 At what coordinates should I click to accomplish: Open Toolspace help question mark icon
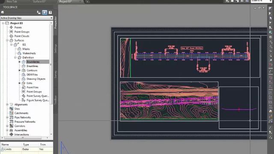50,12
